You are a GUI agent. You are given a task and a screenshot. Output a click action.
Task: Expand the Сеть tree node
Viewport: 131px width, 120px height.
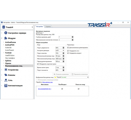2,80
